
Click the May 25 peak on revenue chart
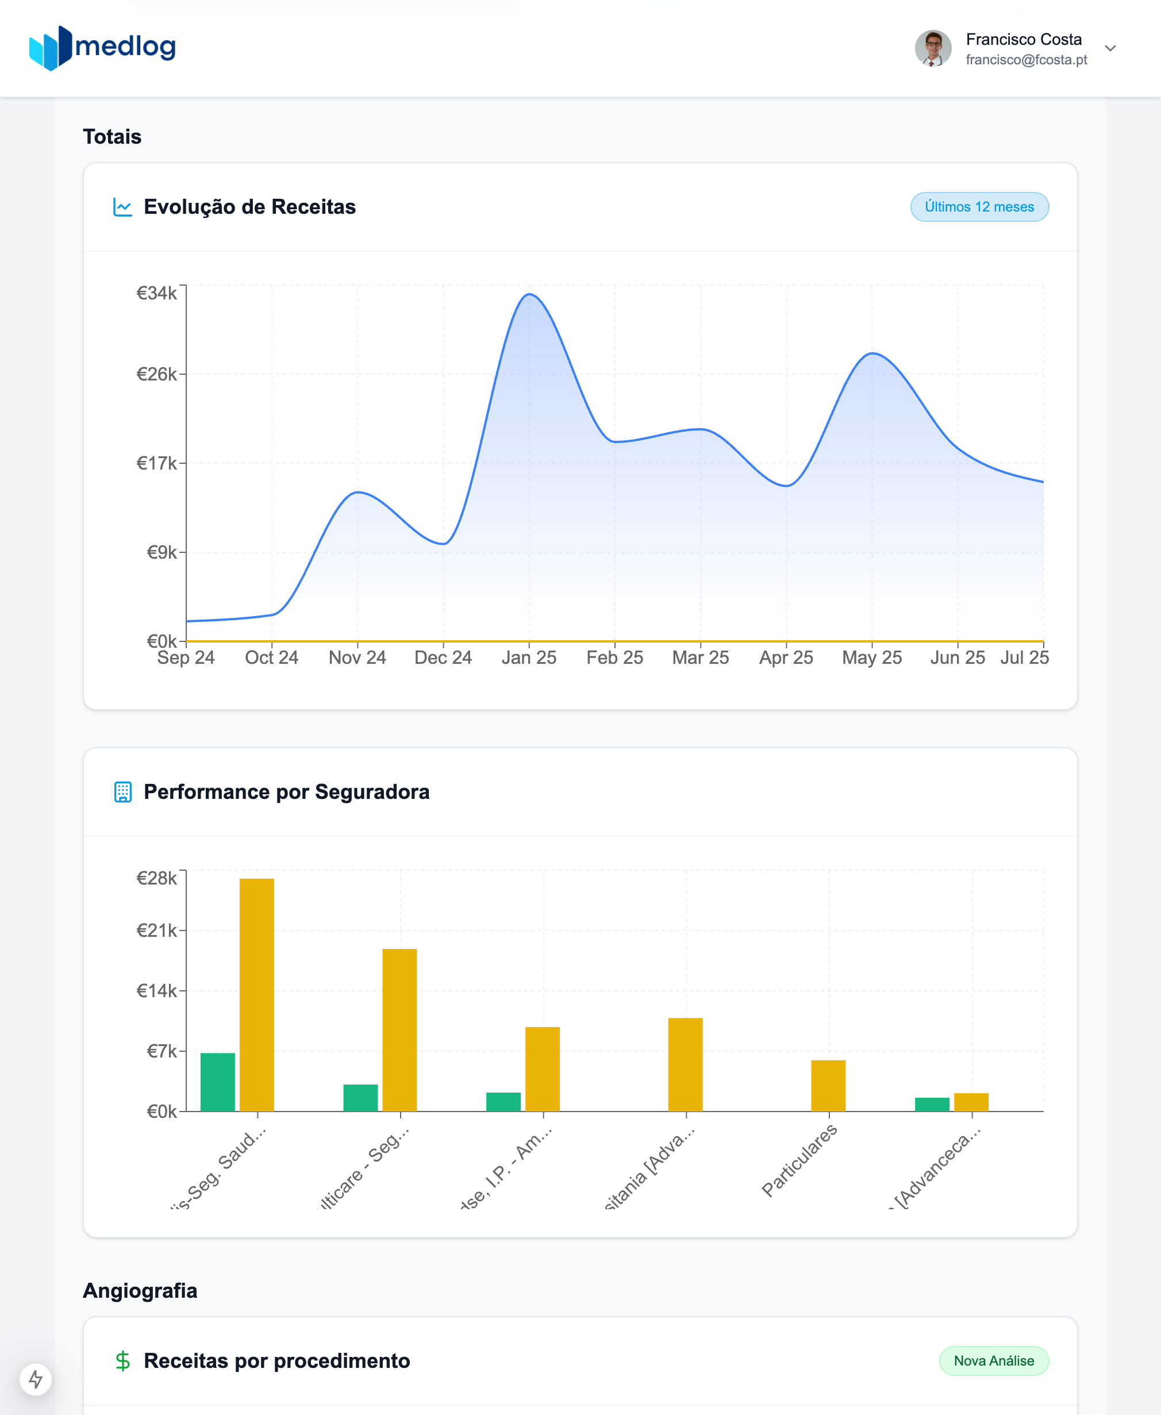pos(872,354)
